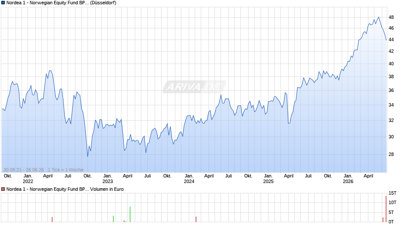405x226 pixels.
Task: Click the red volume bar near April 2022
Action: click(x=52, y=219)
